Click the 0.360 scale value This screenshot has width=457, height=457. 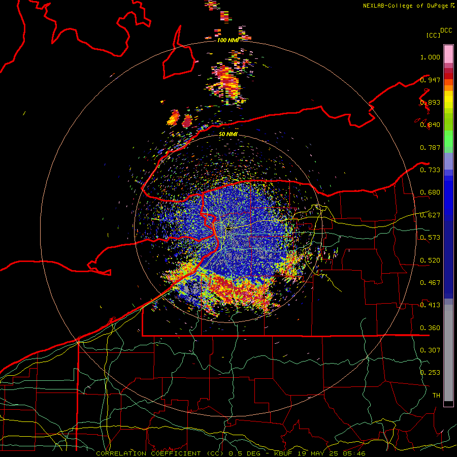pos(430,328)
